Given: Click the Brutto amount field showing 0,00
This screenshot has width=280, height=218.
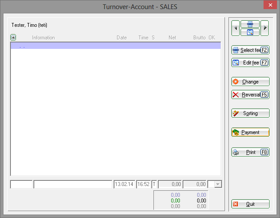Looking at the screenshot, I should tap(195, 184).
